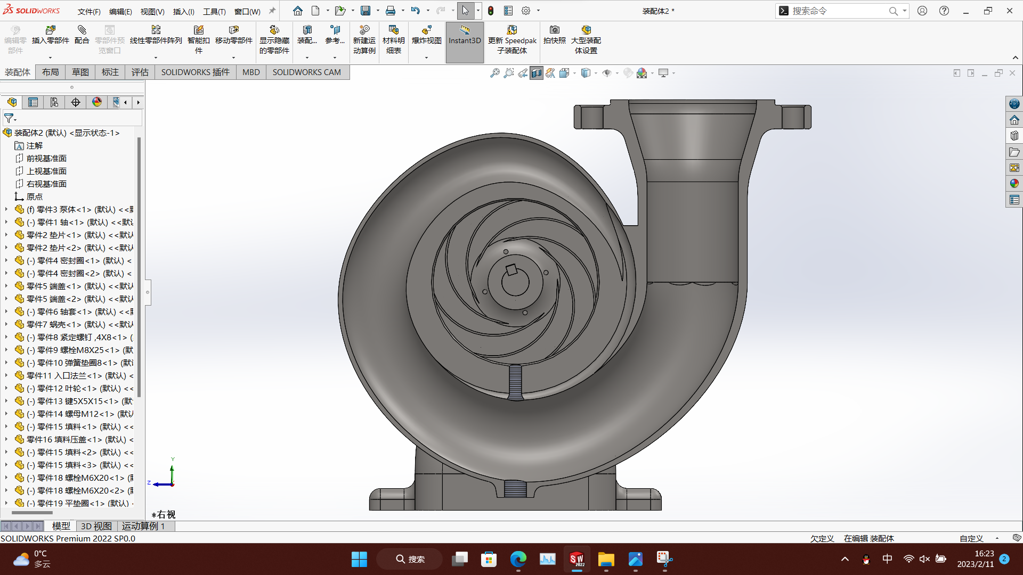Open the 3D 视图 bottom tab
The height and width of the screenshot is (575, 1023).
click(x=96, y=526)
